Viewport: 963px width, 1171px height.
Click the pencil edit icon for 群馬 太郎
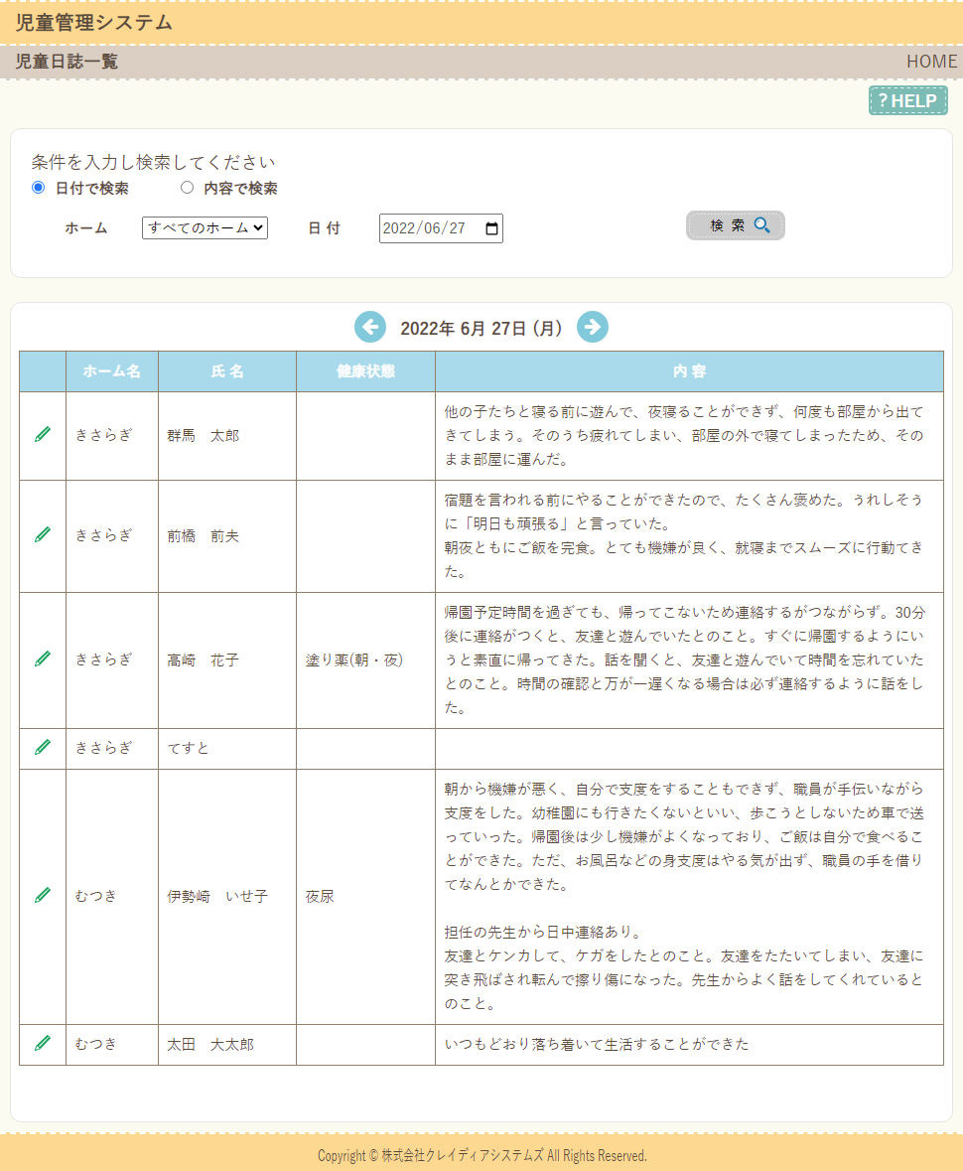(x=43, y=435)
